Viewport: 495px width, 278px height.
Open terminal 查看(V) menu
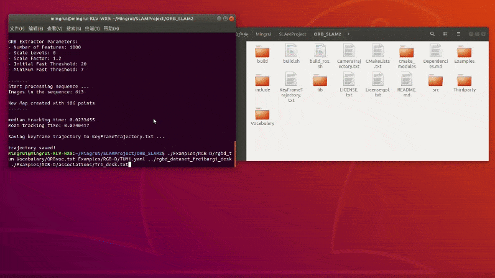point(55,29)
